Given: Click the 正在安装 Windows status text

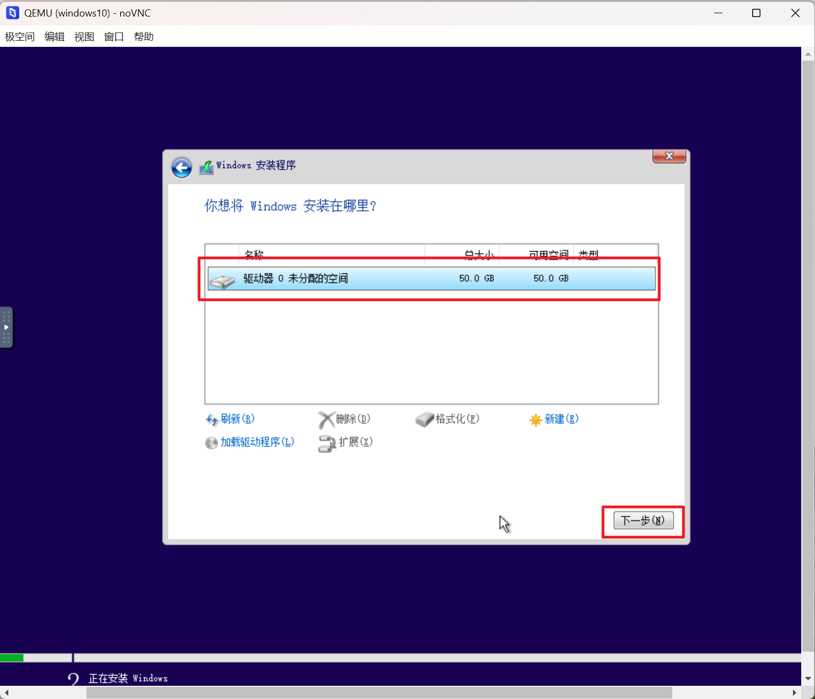Looking at the screenshot, I should (x=128, y=678).
